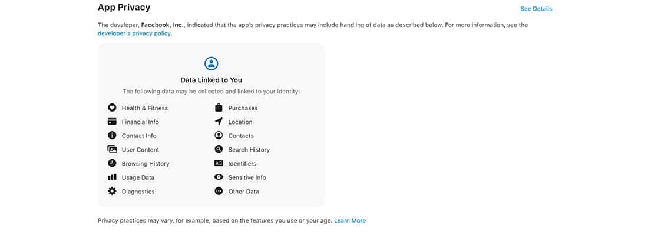Click the App Privacy heading
Viewport: 648px width, 235px height.
coord(124,8)
